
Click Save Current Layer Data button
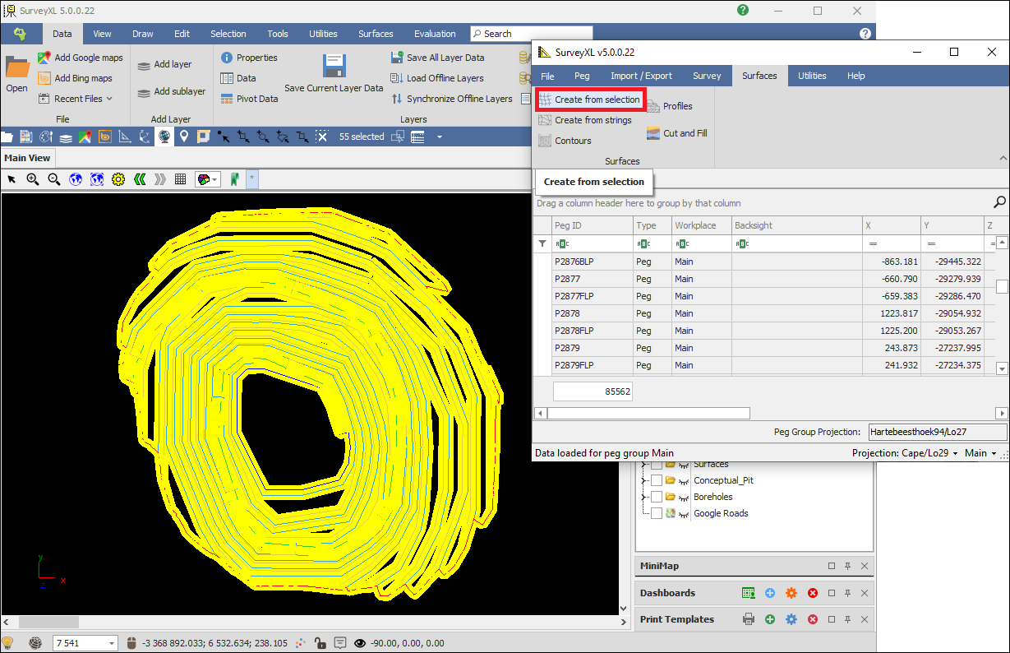click(x=334, y=74)
